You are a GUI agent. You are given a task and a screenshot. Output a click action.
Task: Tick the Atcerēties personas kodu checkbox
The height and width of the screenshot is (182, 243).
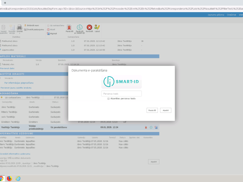(x=108, y=99)
